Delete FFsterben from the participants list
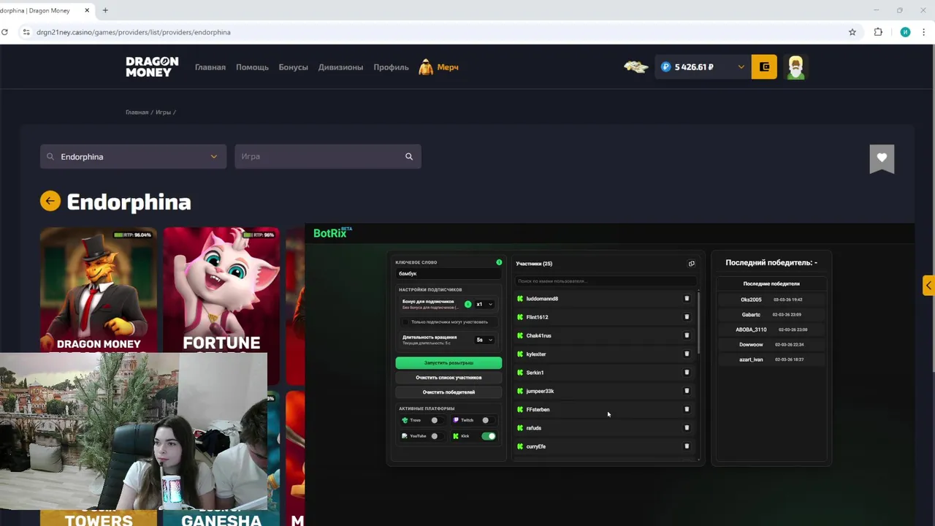This screenshot has height=526, width=935. pos(687,410)
